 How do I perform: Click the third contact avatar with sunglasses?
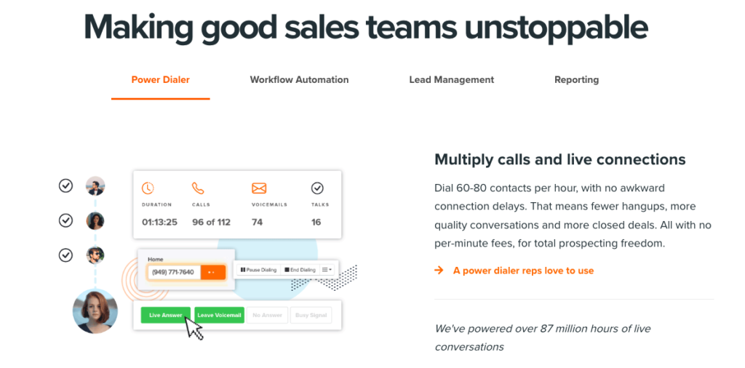95,255
